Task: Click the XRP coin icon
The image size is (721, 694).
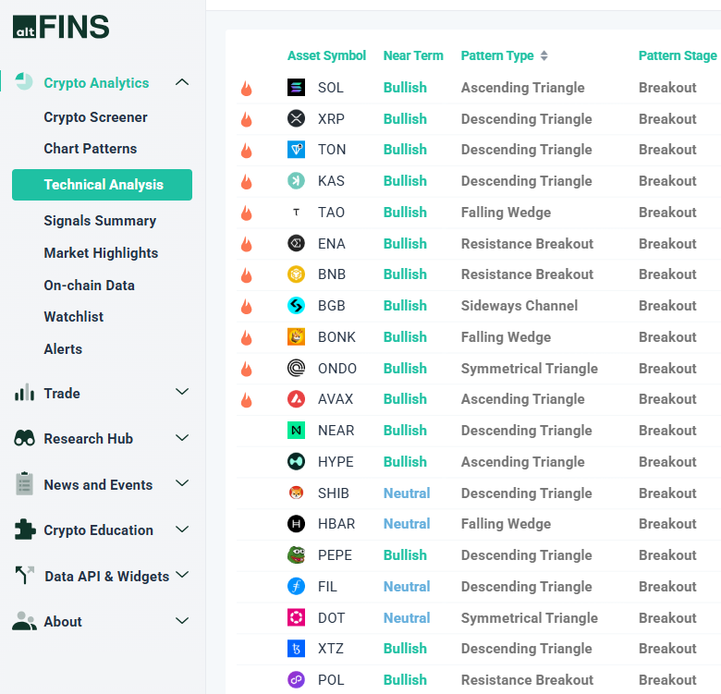Action: (x=296, y=118)
